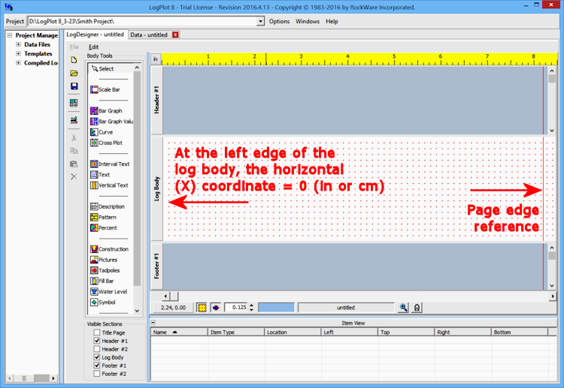Click the light blue color swatch
Viewport: 564px width, 388px height.
tap(276, 308)
